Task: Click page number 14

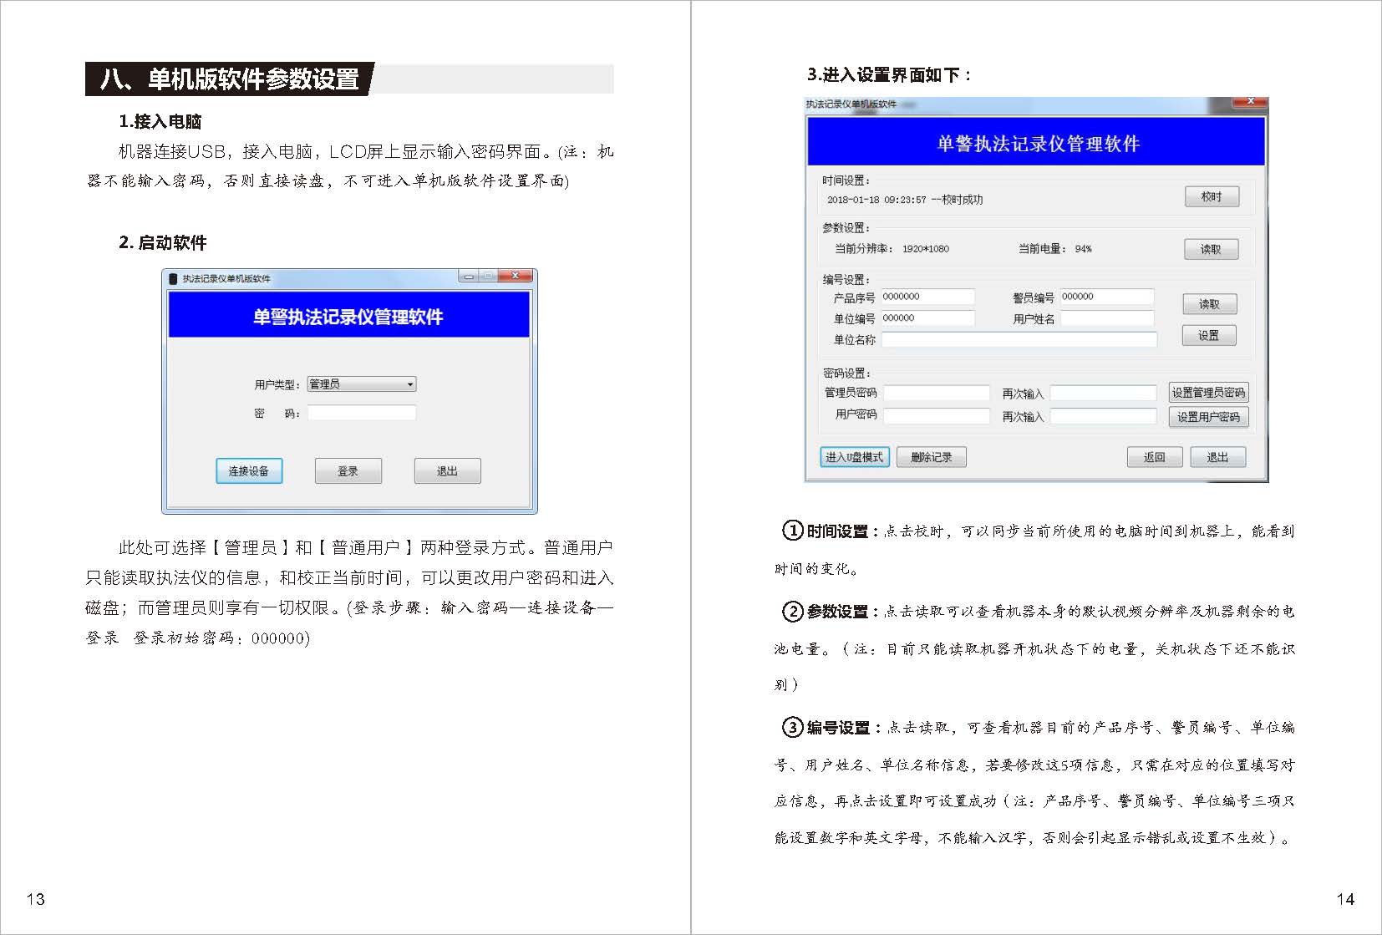Action: coord(1345,900)
